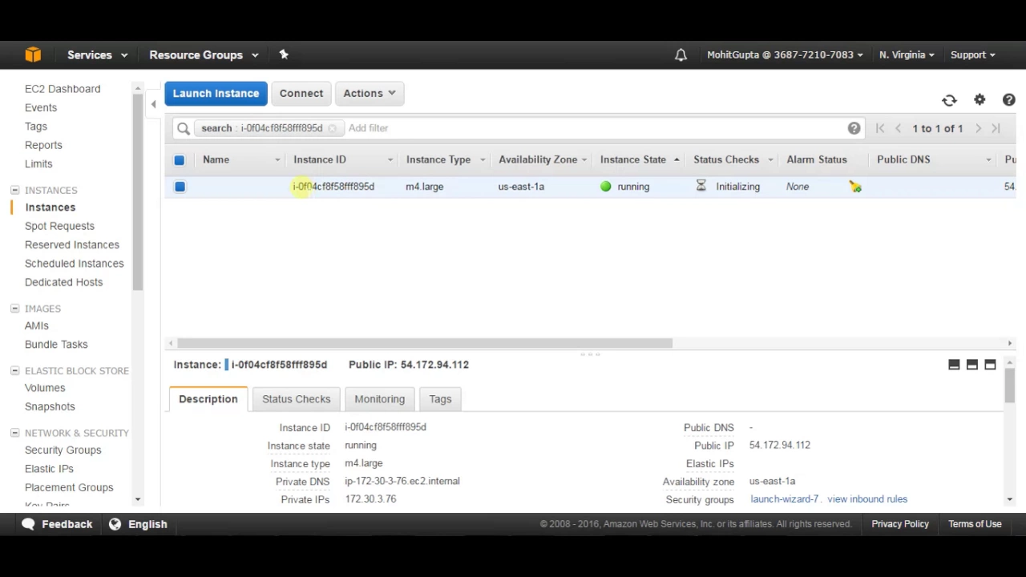Open AMIs in sidebar

coord(37,326)
